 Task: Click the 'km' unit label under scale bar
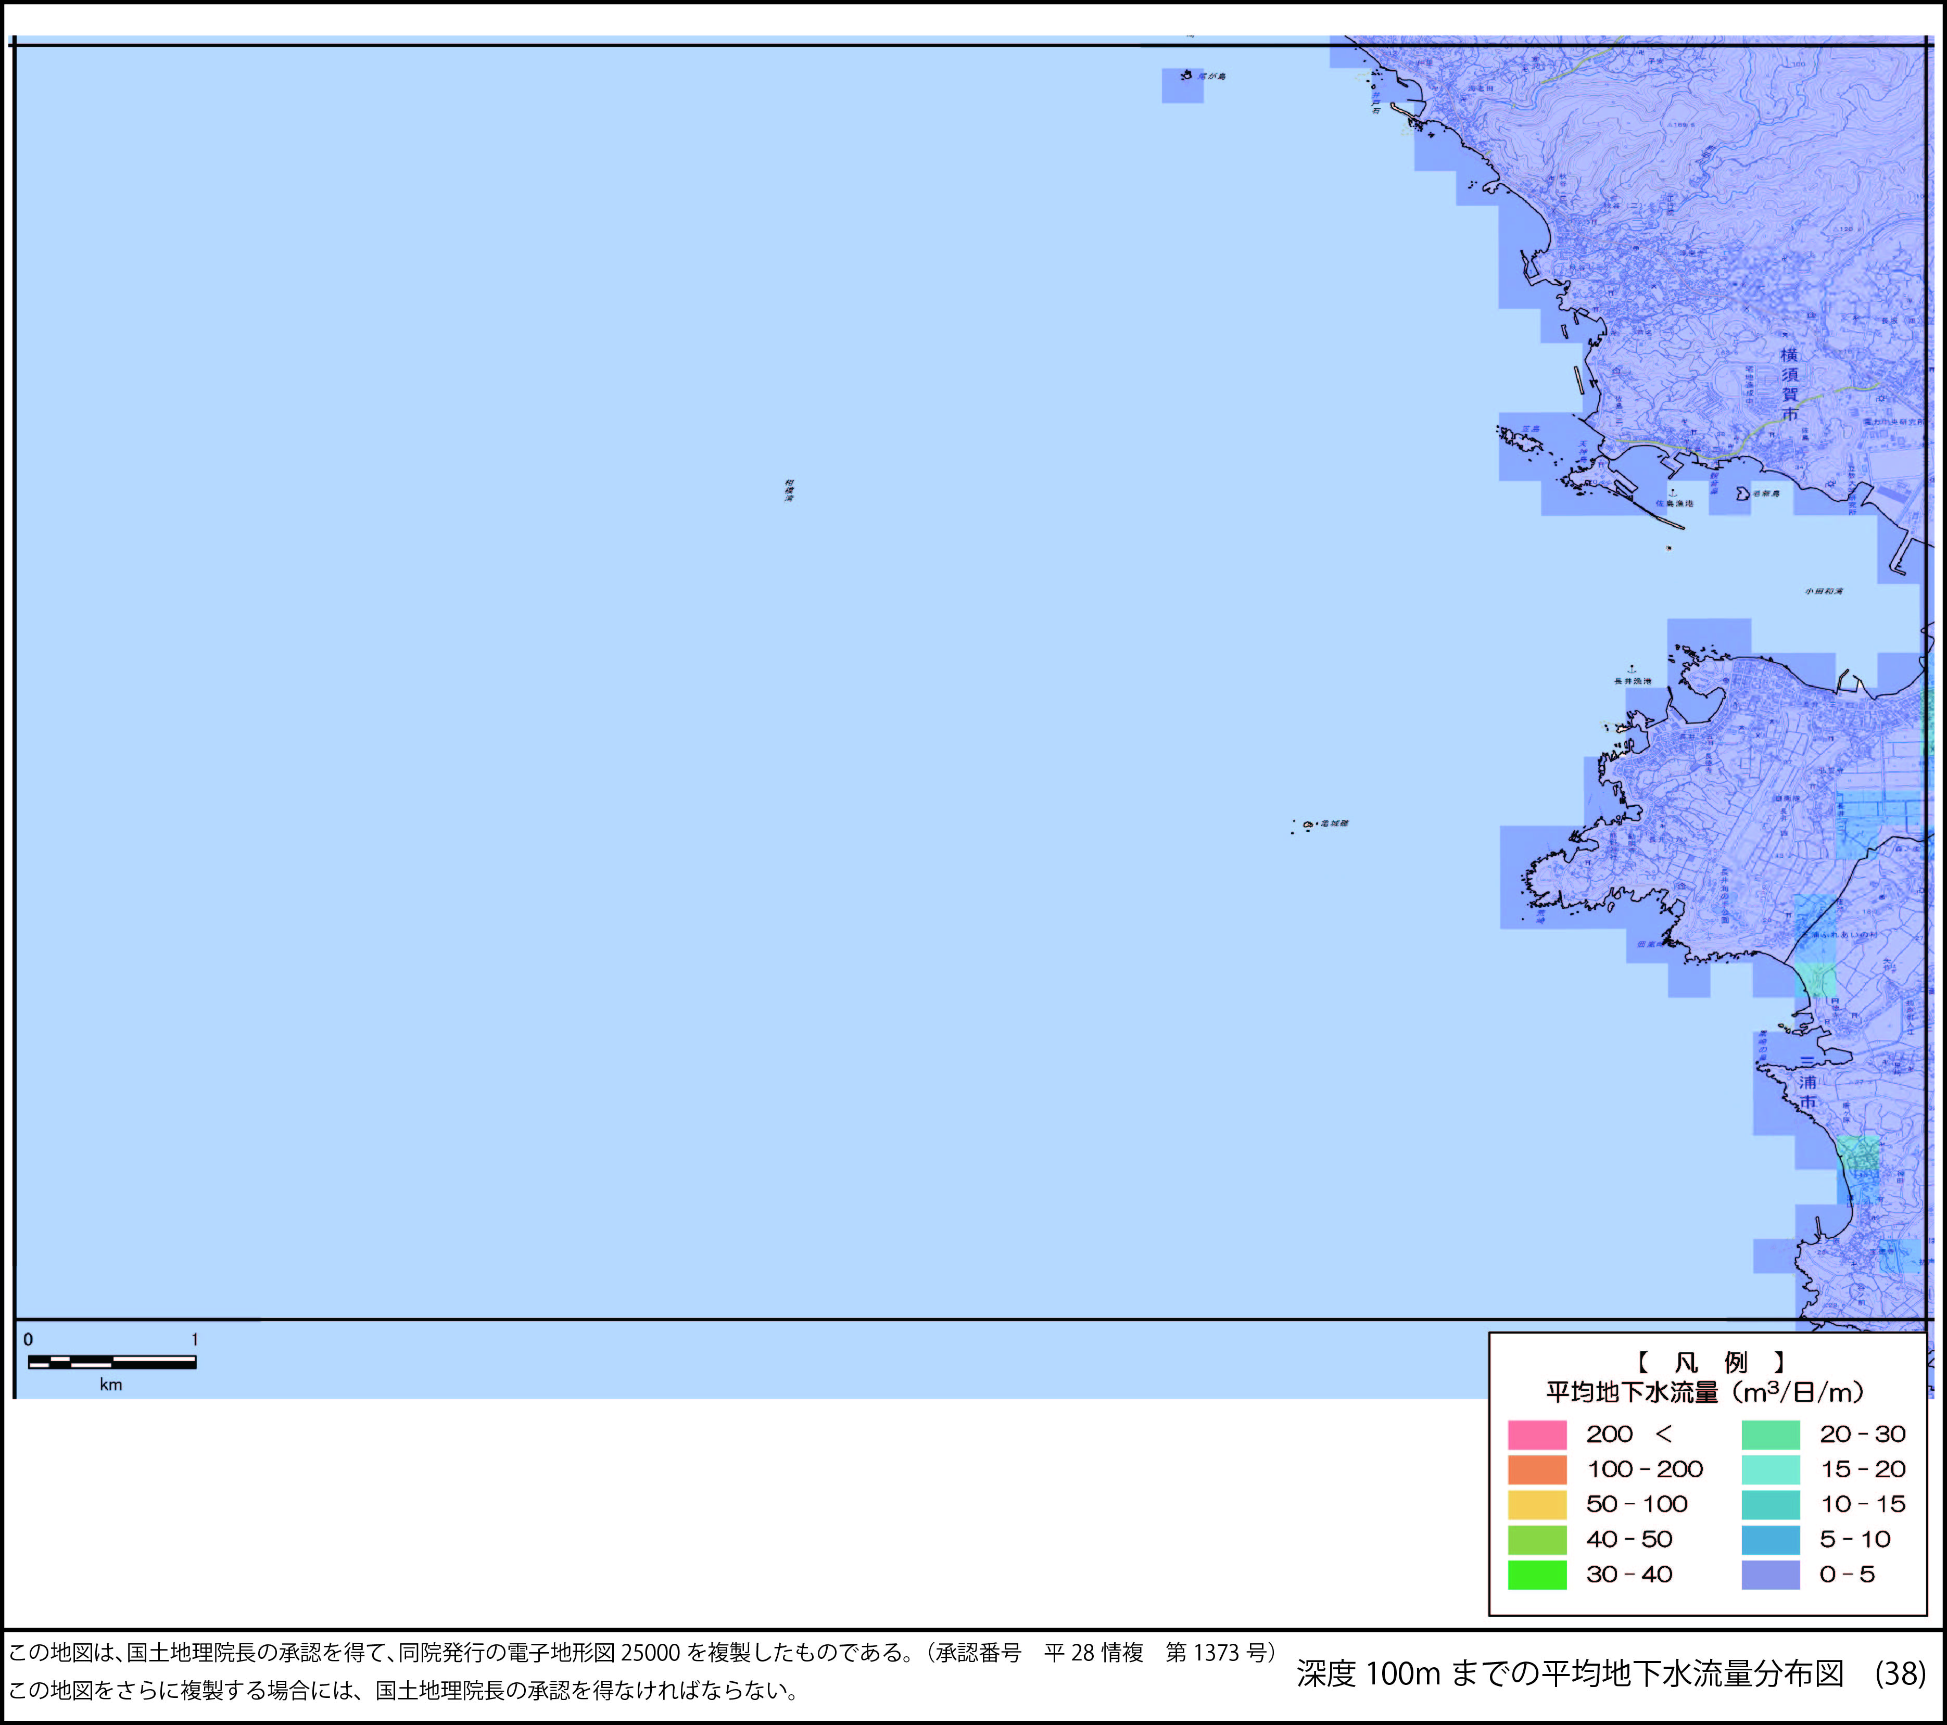(x=111, y=1385)
